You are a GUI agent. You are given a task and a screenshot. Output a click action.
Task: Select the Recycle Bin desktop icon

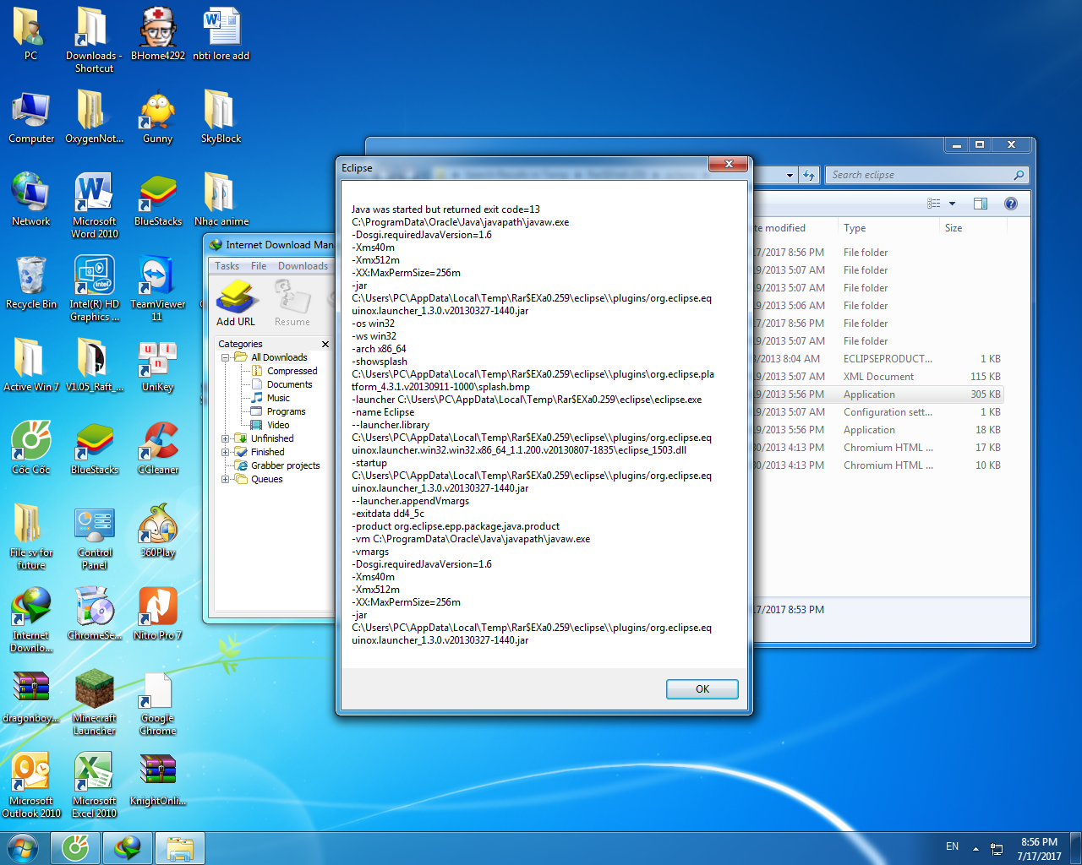[x=31, y=284]
